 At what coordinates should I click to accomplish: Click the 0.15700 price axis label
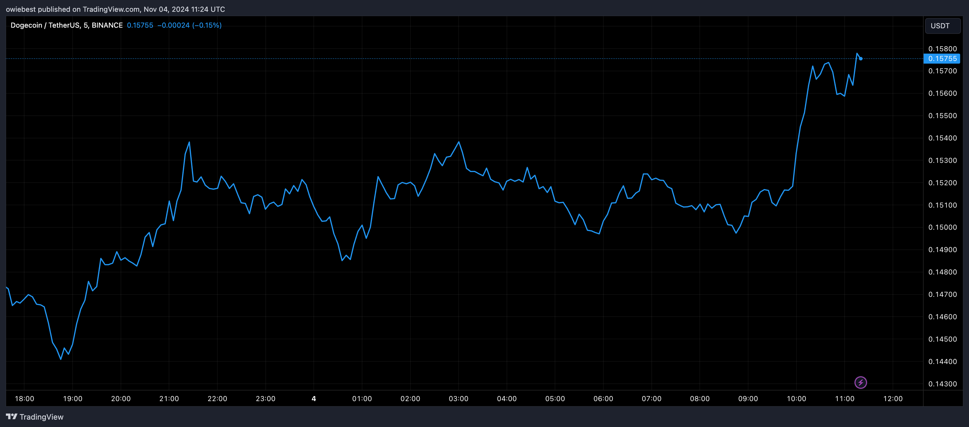[x=942, y=71]
